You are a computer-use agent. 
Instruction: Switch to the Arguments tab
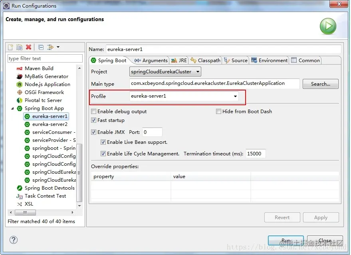click(151, 61)
